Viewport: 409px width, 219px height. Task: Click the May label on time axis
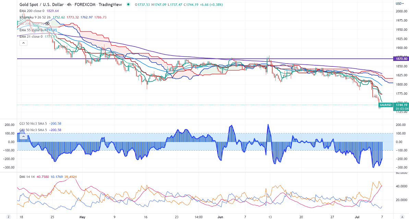pos(82,217)
